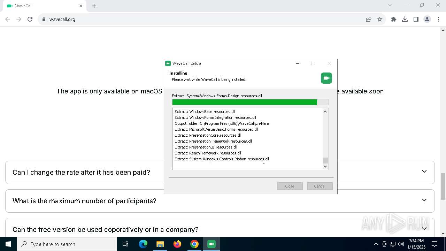This screenshot has height=251, width=446.
Task: Select the 'Output folder' zh-Hans log line
Action: coord(222,123)
